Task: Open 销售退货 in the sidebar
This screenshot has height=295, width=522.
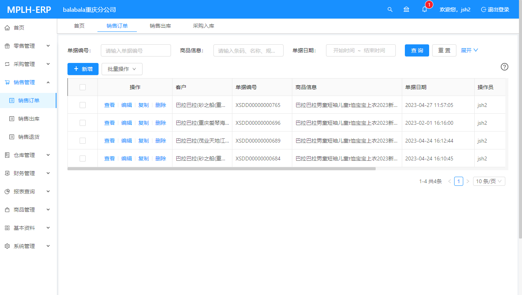Action: (x=29, y=137)
